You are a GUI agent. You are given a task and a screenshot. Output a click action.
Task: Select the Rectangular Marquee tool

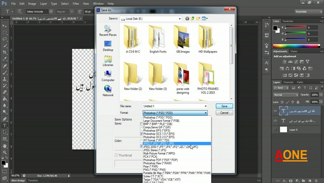click(x=5, y=33)
